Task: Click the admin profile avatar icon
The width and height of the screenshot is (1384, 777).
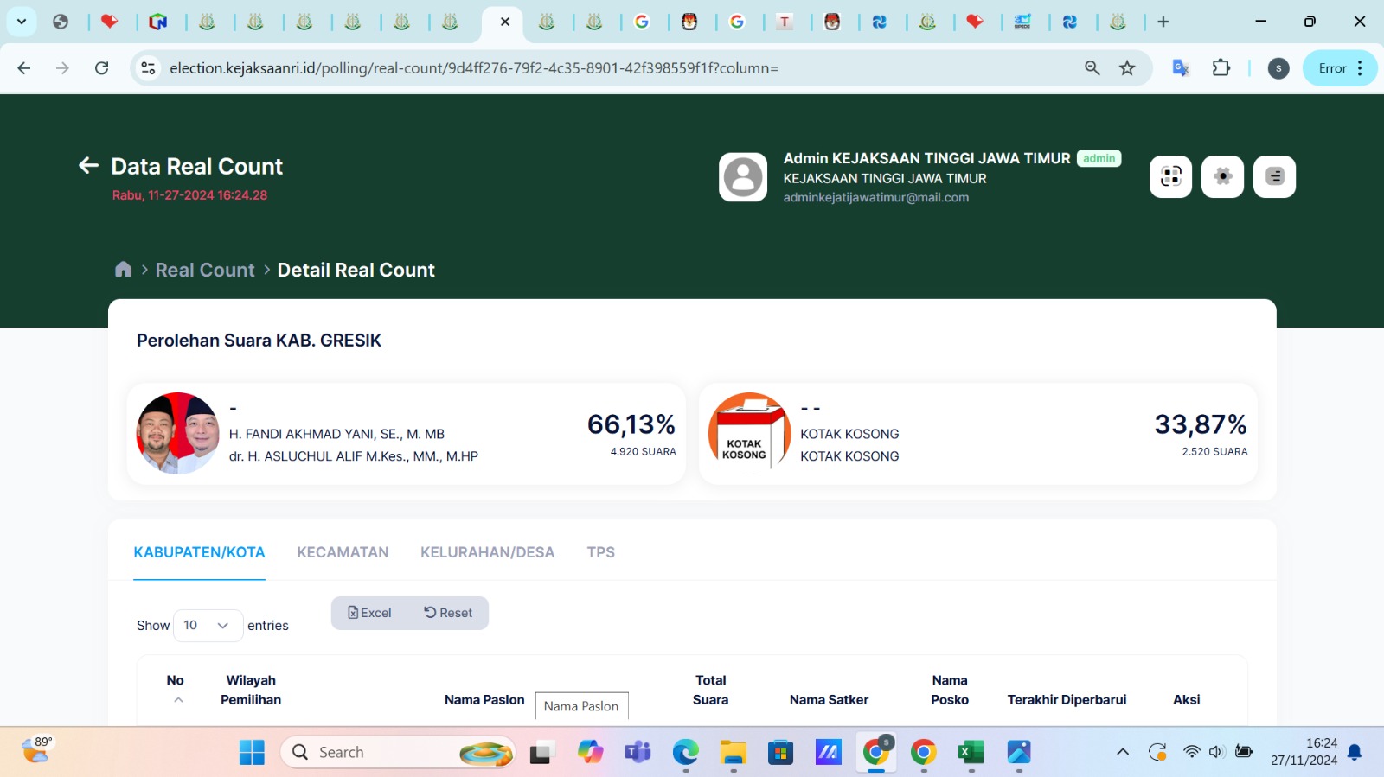Action: click(743, 177)
